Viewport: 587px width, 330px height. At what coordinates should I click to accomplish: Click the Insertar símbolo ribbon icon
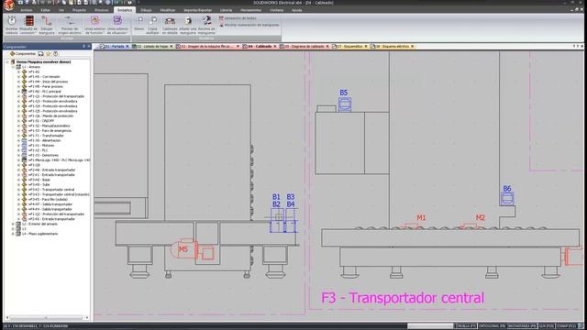(12, 25)
